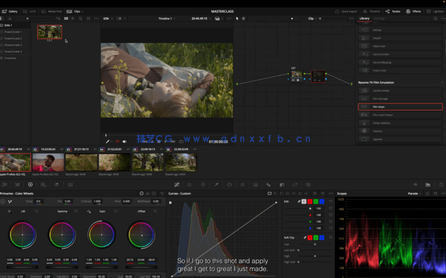The height and width of the screenshot is (278, 446).
Task: Switch gallery to thumbnail grid view
Action: tap(66, 18)
